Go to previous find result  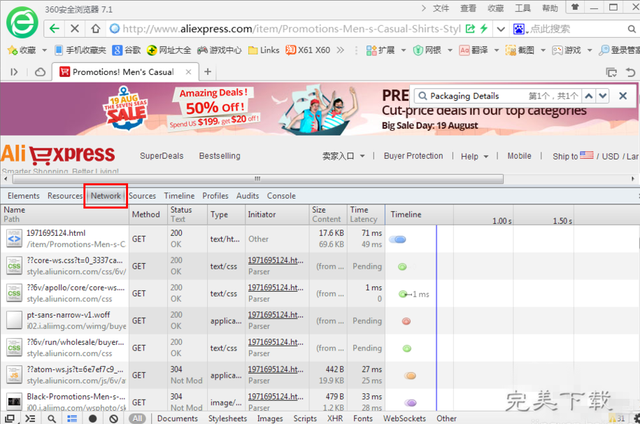(x=588, y=96)
